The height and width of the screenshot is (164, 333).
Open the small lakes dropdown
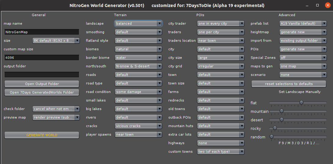point(138,100)
